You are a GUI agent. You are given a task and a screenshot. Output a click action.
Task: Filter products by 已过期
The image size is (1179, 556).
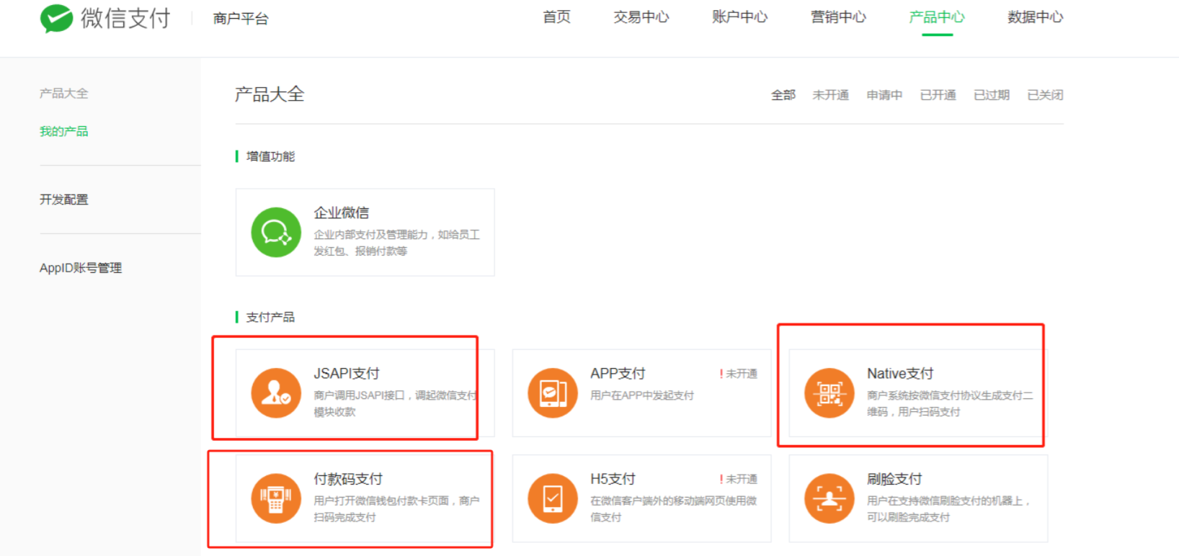click(x=992, y=95)
